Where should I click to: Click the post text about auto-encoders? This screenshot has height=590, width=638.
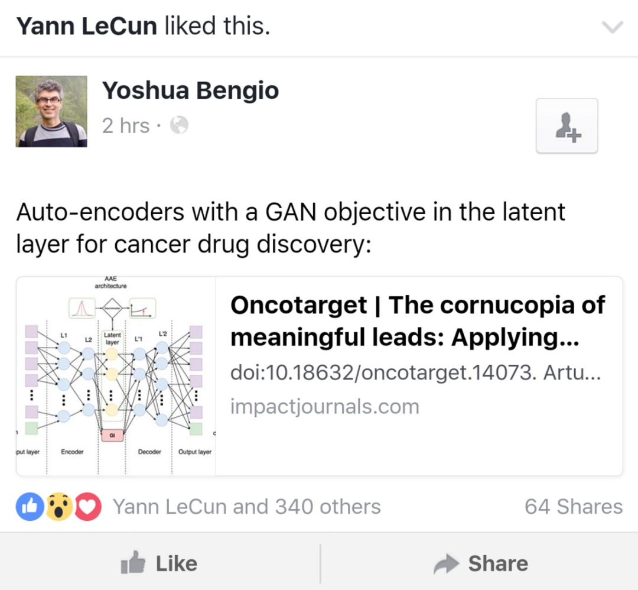291,228
